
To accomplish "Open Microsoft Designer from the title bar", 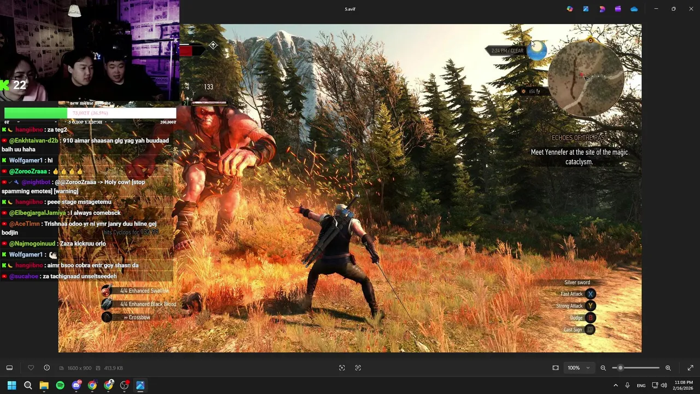I will pos(602,9).
